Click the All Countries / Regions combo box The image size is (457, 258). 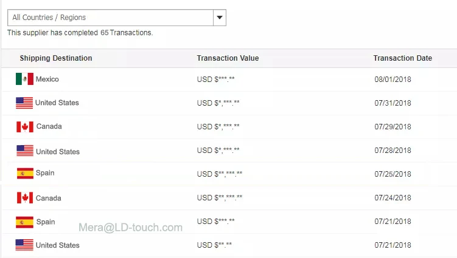pyautogui.click(x=117, y=18)
